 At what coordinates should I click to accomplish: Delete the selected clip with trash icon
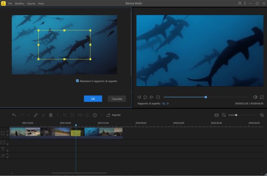tap(51, 115)
